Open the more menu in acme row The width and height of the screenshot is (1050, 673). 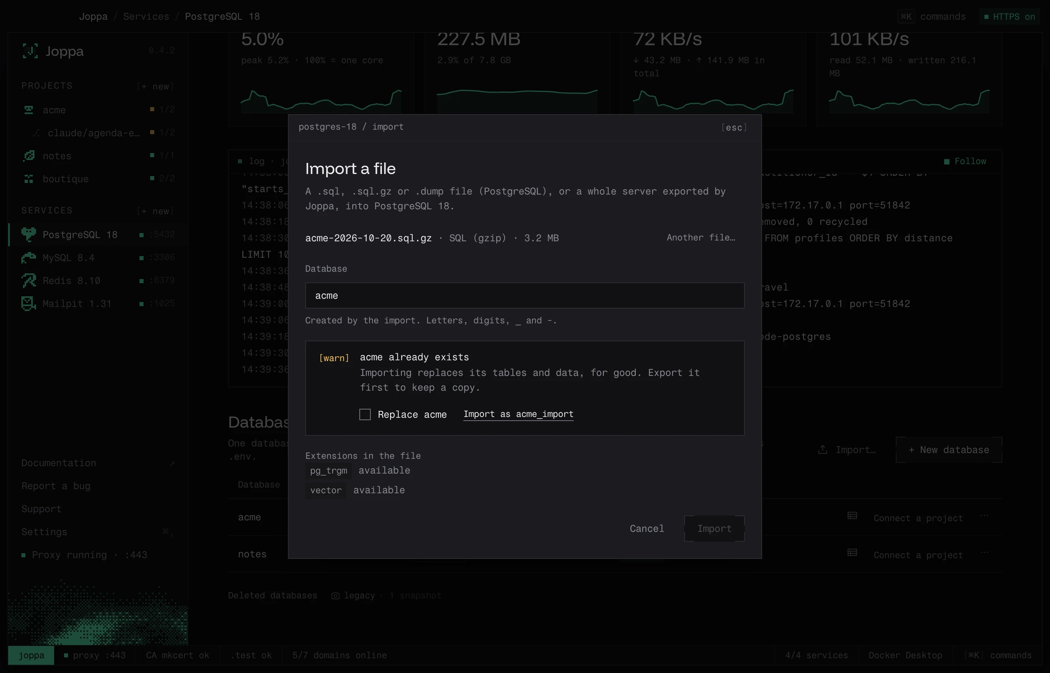pos(984,516)
